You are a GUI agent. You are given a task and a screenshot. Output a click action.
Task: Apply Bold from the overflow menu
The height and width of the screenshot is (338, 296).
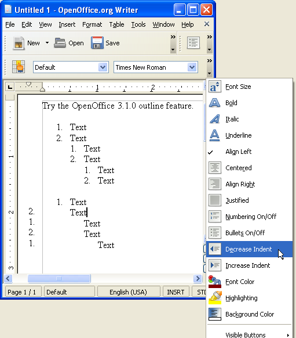pyautogui.click(x=249, y=103)
